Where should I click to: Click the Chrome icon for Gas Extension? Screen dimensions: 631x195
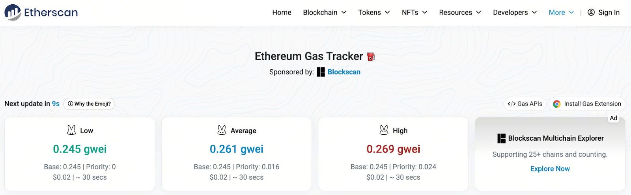(x=557, y=104)
